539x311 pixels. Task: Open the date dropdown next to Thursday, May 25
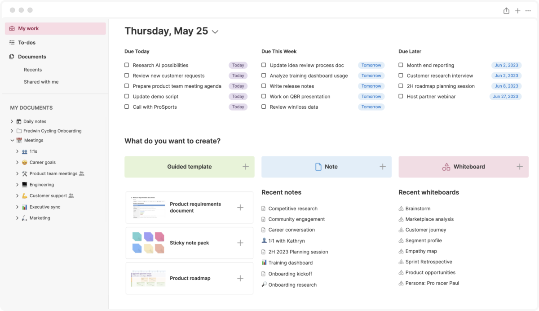pos(215,32)
